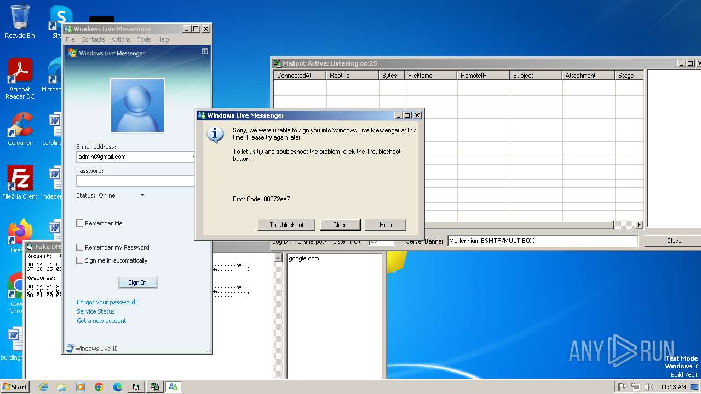The image size is (701, 394).
Task: Click the Stage column header
Action: coord(629,76)
